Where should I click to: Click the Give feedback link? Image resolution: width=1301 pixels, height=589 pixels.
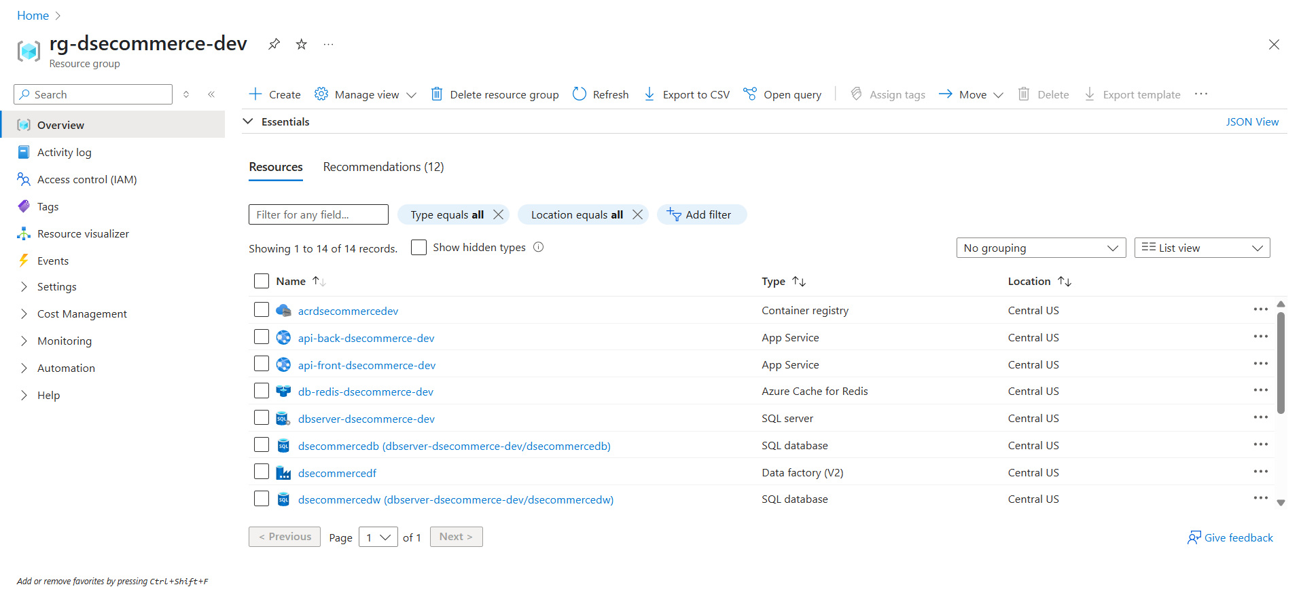(x=1230, y=537)
